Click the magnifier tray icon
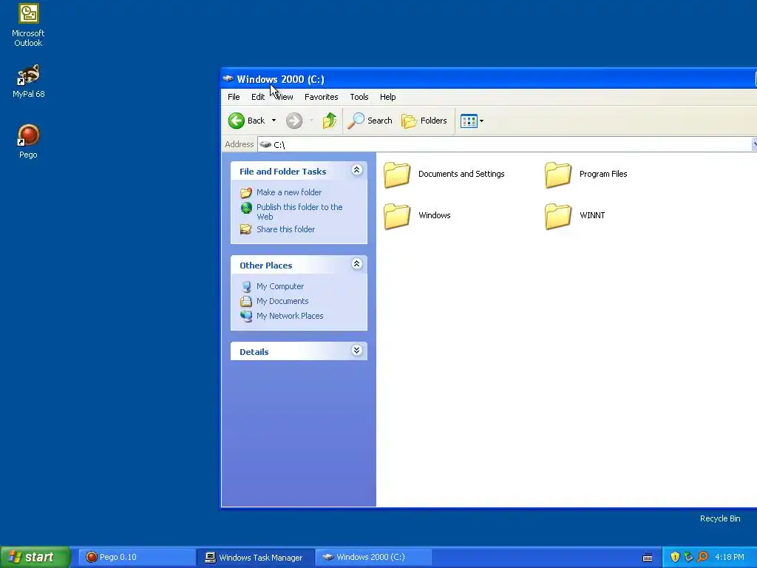 tap(702, 557)
